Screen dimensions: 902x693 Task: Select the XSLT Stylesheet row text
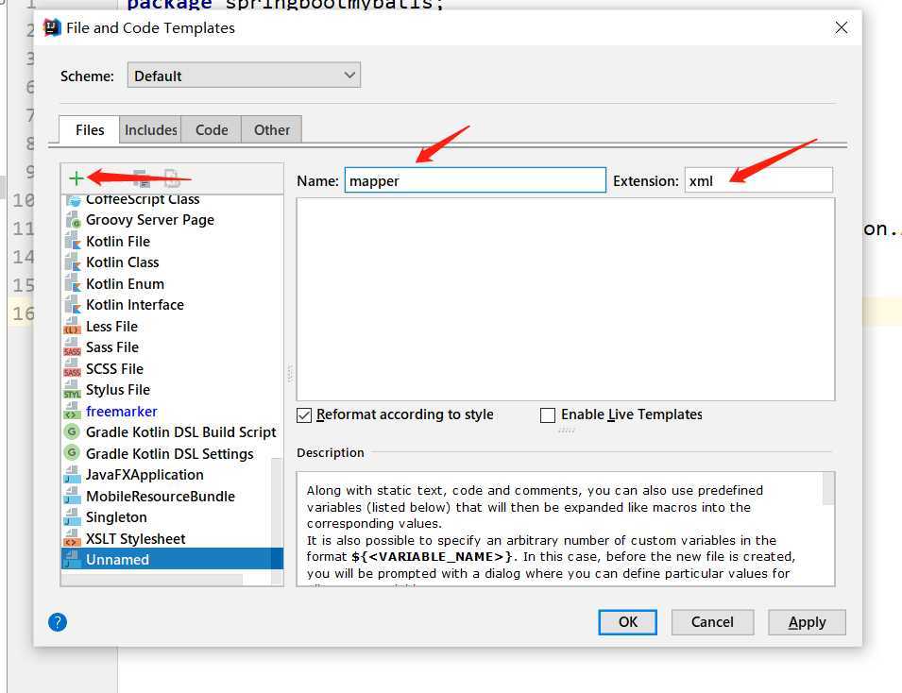(136, 539)
